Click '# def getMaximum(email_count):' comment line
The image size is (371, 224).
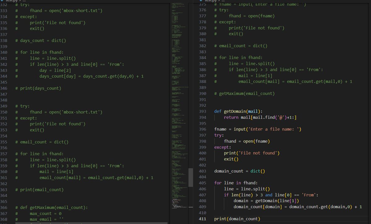(51, 207)
